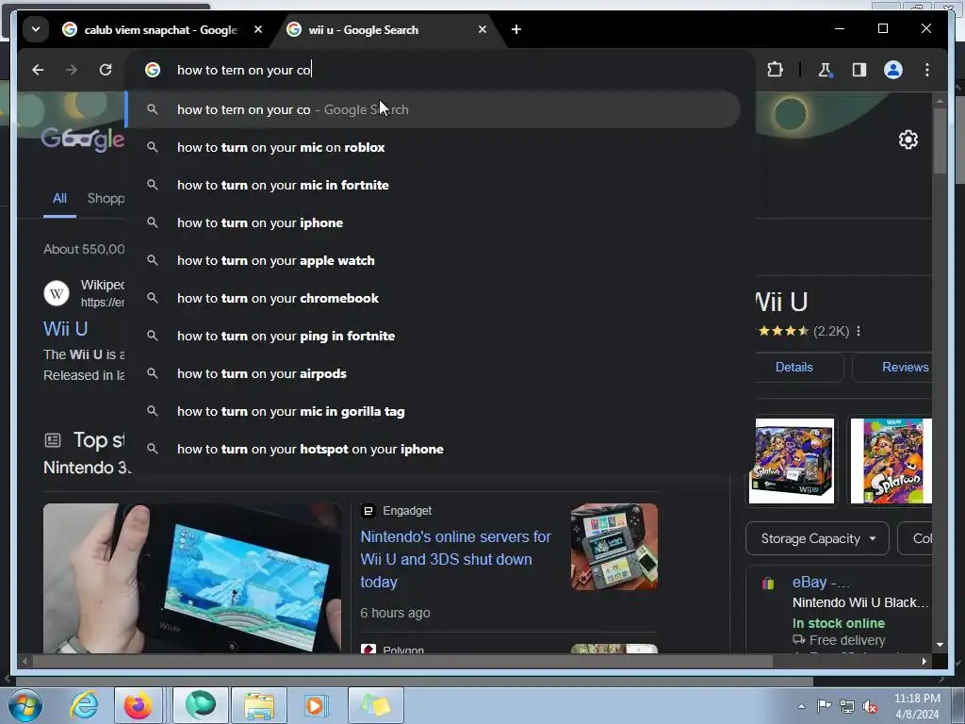The image size is (965, 724).
Task: Open Engadget article about Nintendo servers
Action: (455, 559)
